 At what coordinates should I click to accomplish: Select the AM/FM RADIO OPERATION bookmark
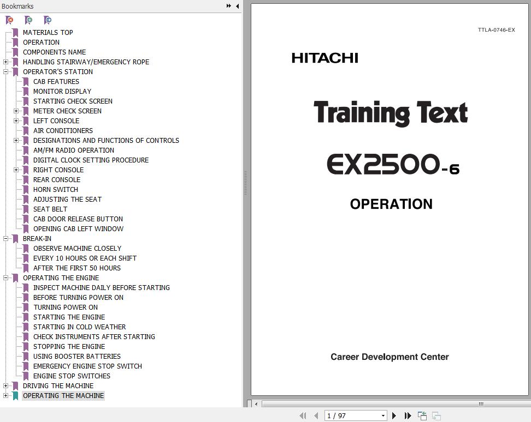(x=74, y=150)
